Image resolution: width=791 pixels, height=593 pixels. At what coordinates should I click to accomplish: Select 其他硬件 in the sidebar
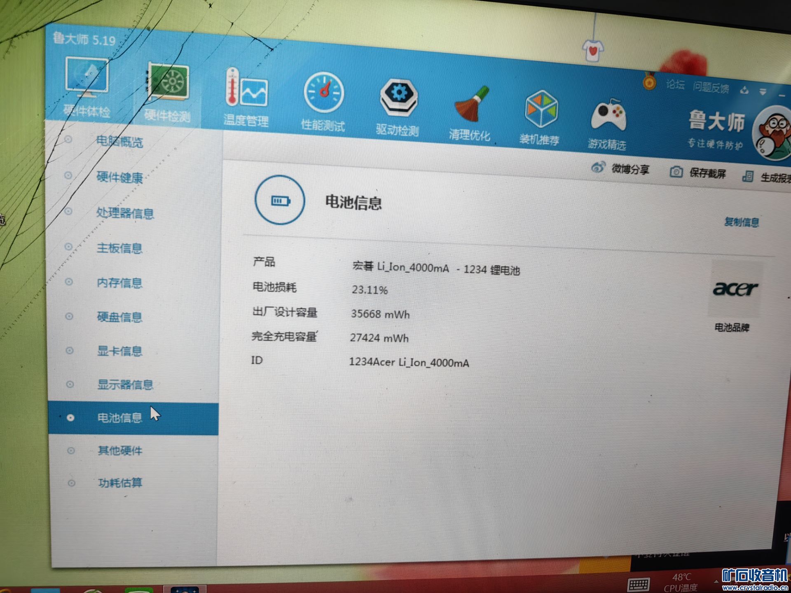click(x=120, y=451)
